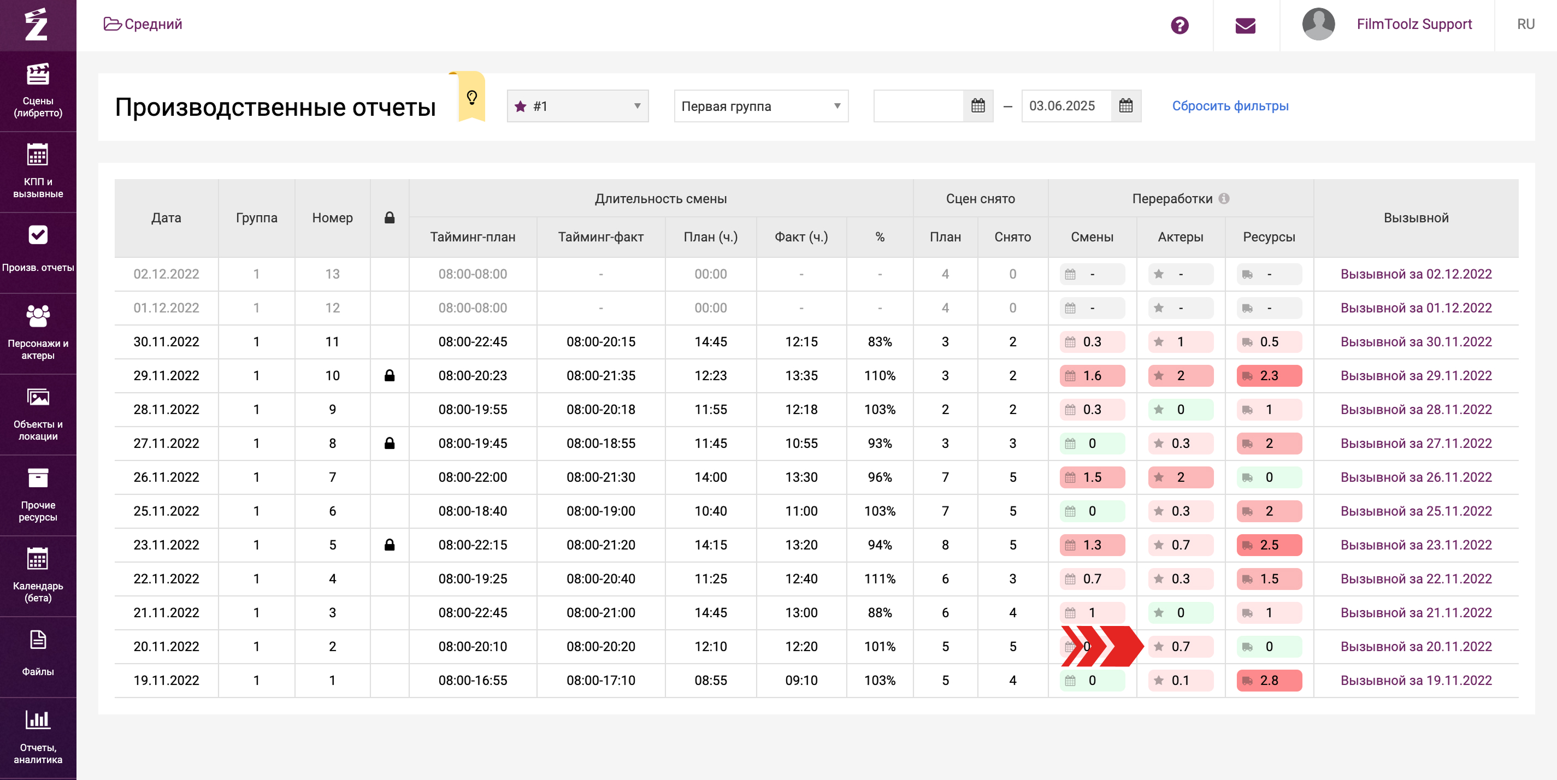Click lock icon in 27.11.2022 row
Viewport: 1557px width, 780px height.
tap(389, 443)
